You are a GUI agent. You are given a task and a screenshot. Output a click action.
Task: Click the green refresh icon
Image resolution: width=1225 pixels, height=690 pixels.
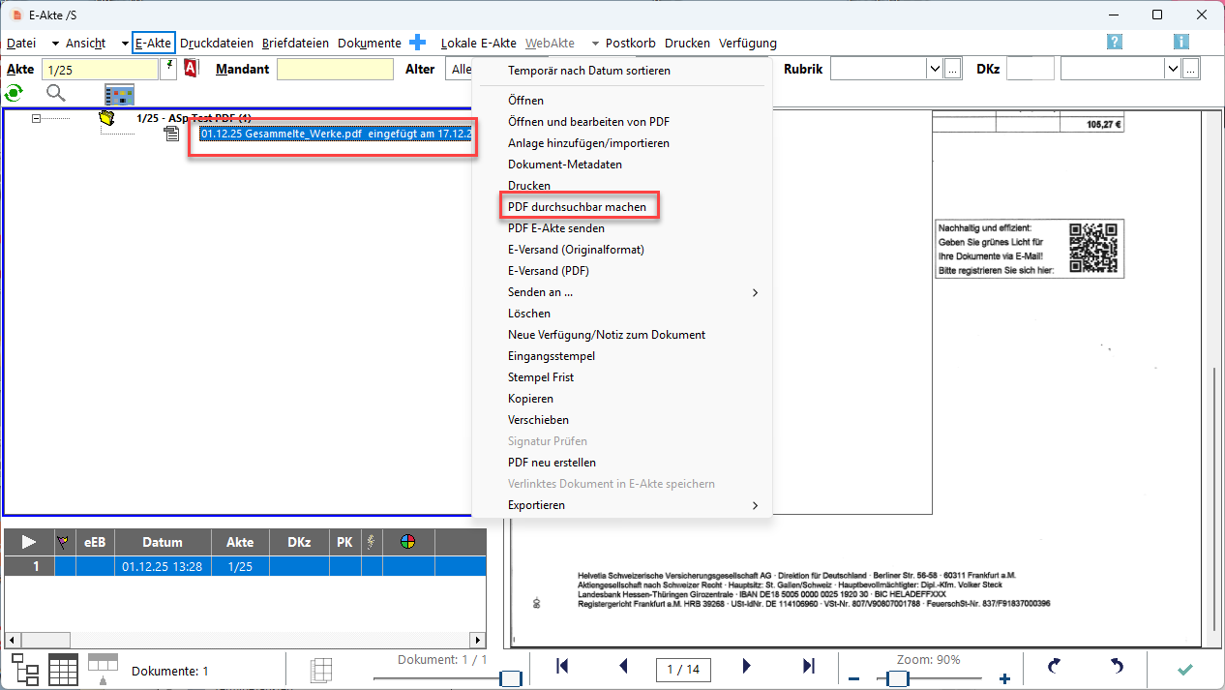coord(14,93)
